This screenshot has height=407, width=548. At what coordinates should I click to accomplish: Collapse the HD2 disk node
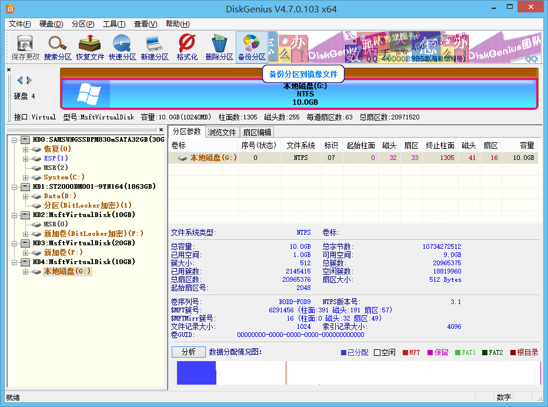click(x=14, y=215)
